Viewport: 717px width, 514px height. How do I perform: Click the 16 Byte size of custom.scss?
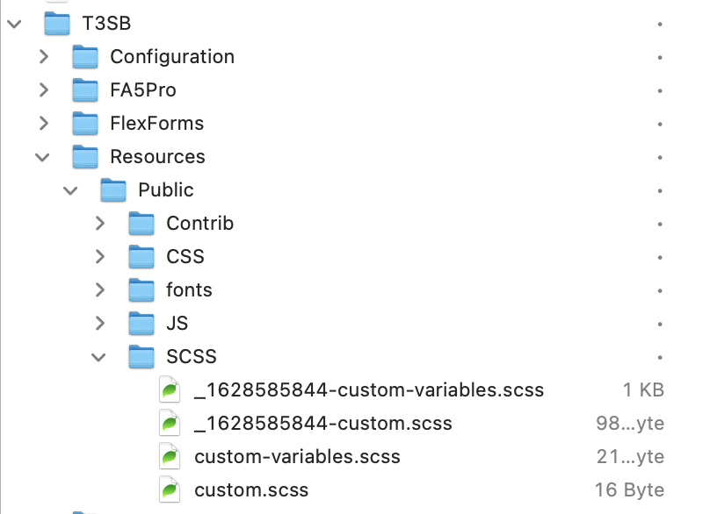coord(629,489)
